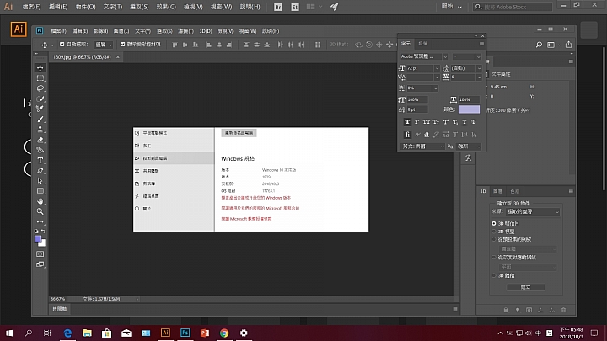Switch to Paragraph (段落) tab in Character panel
Image resolution: width=607 pixels, height=341 pixels.
tap(422, 44)
